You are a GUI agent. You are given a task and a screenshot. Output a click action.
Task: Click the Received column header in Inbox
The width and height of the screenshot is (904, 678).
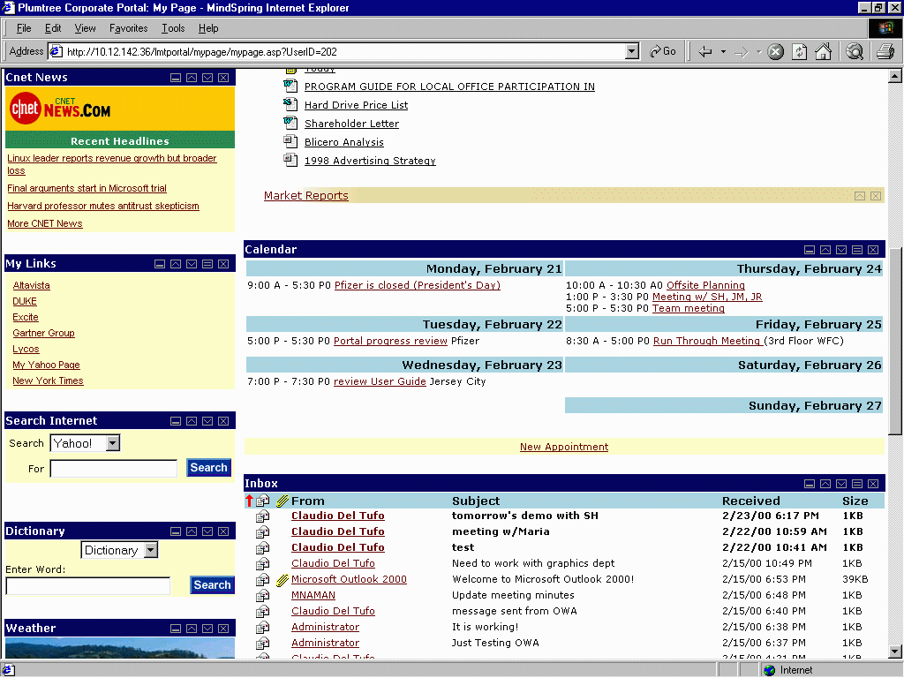[750, 501]
